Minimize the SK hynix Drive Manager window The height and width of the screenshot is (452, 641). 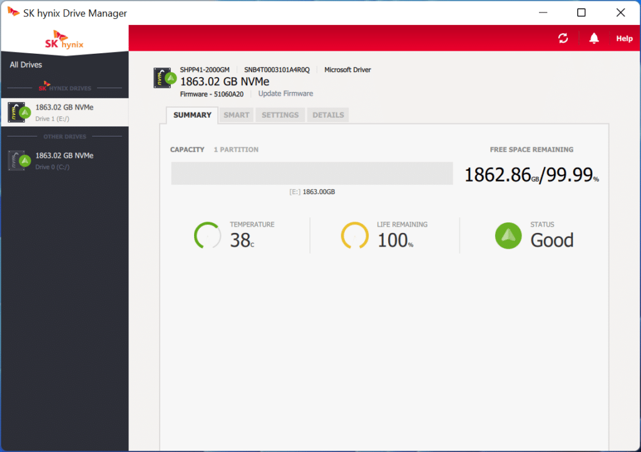[x=543, y=13]
